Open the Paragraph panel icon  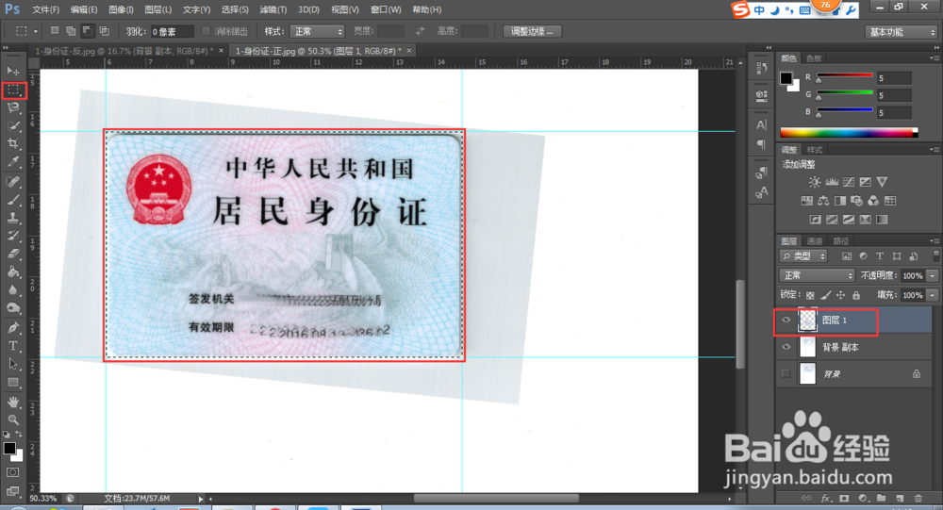pyautogui.click(x=761, y=144)
